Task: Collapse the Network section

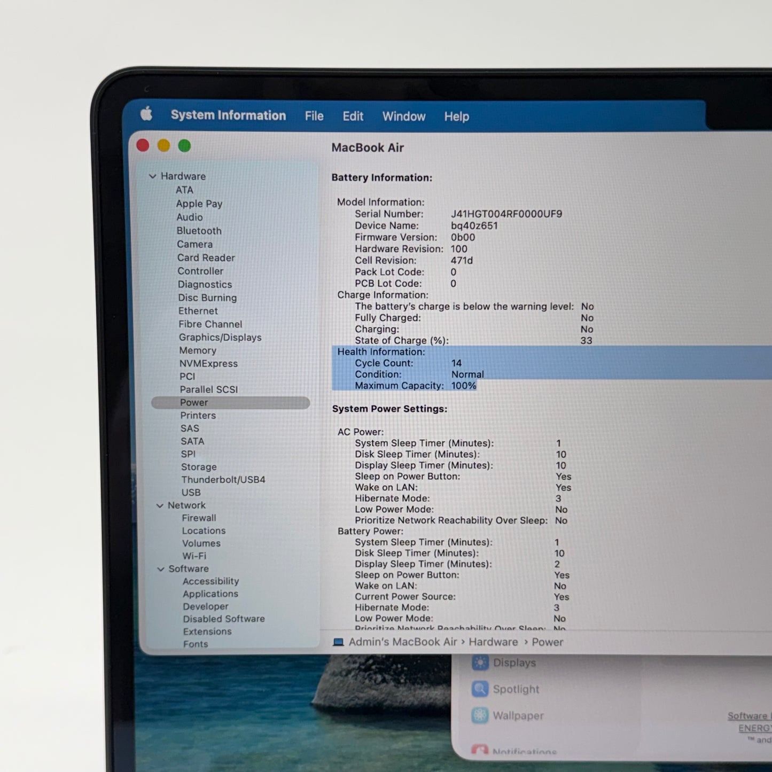Action: click(160, 505)
